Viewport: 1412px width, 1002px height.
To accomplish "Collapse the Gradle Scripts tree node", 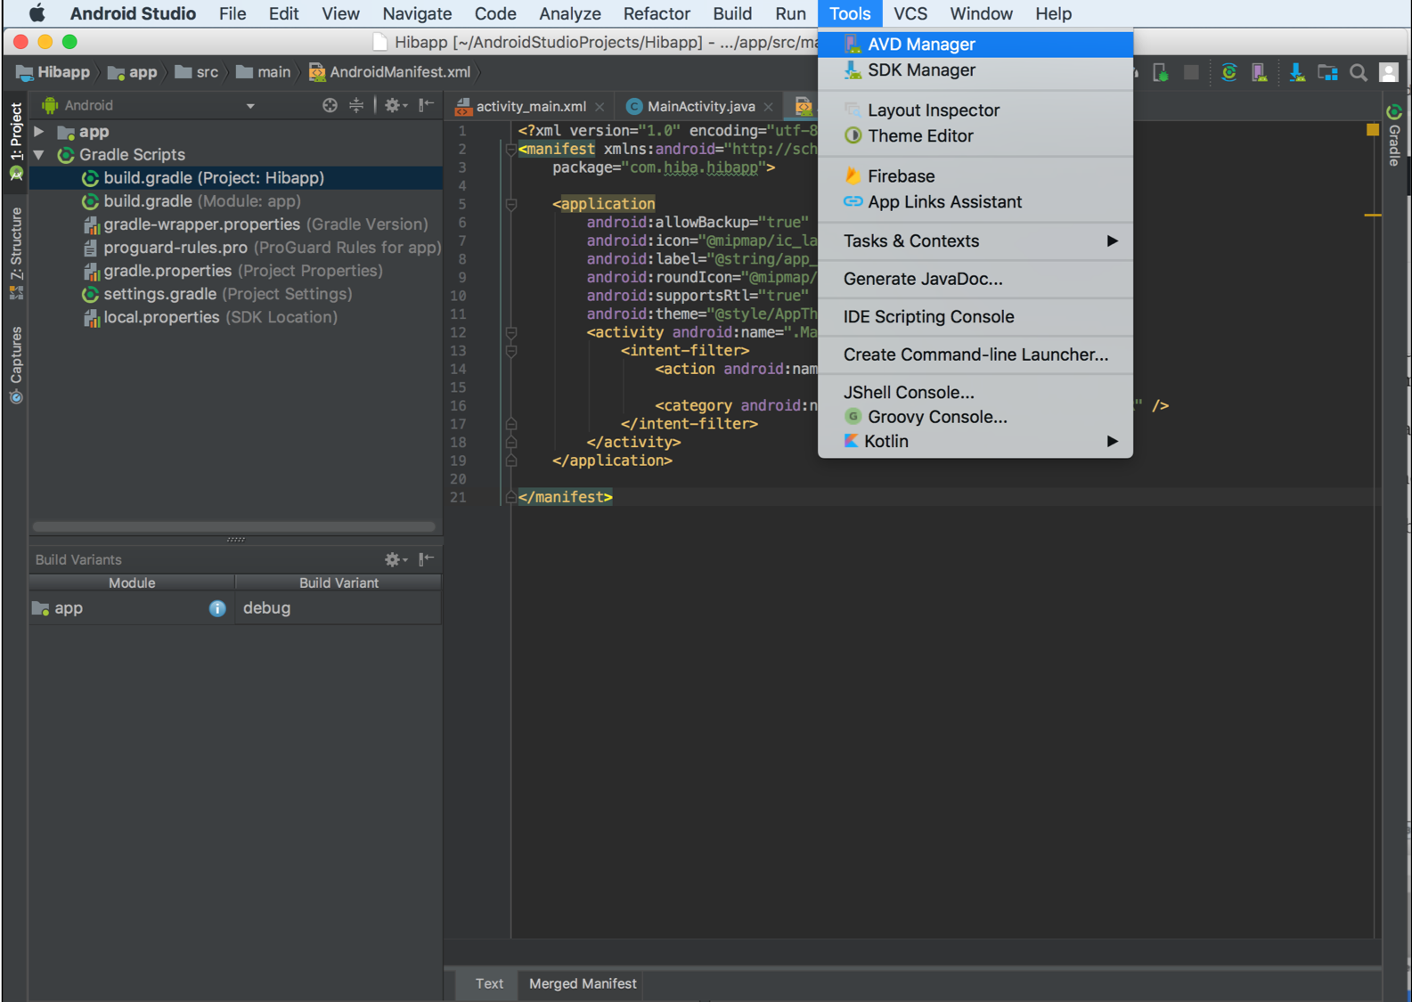I will tap(39, 155).
